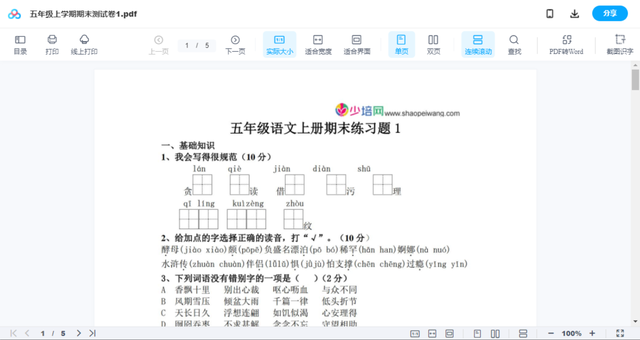The width and height of the screenshot is (640, 340).
Task: Enter fullscreen with the expand icon
Action: [x=620, y=333]
